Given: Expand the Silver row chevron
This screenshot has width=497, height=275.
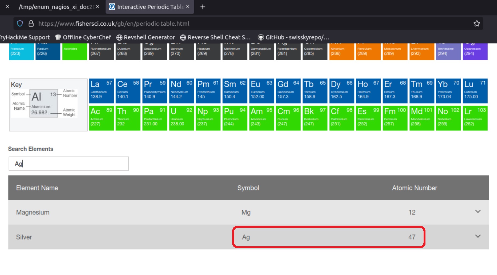Looking at the screenshot, I should 478,236.
